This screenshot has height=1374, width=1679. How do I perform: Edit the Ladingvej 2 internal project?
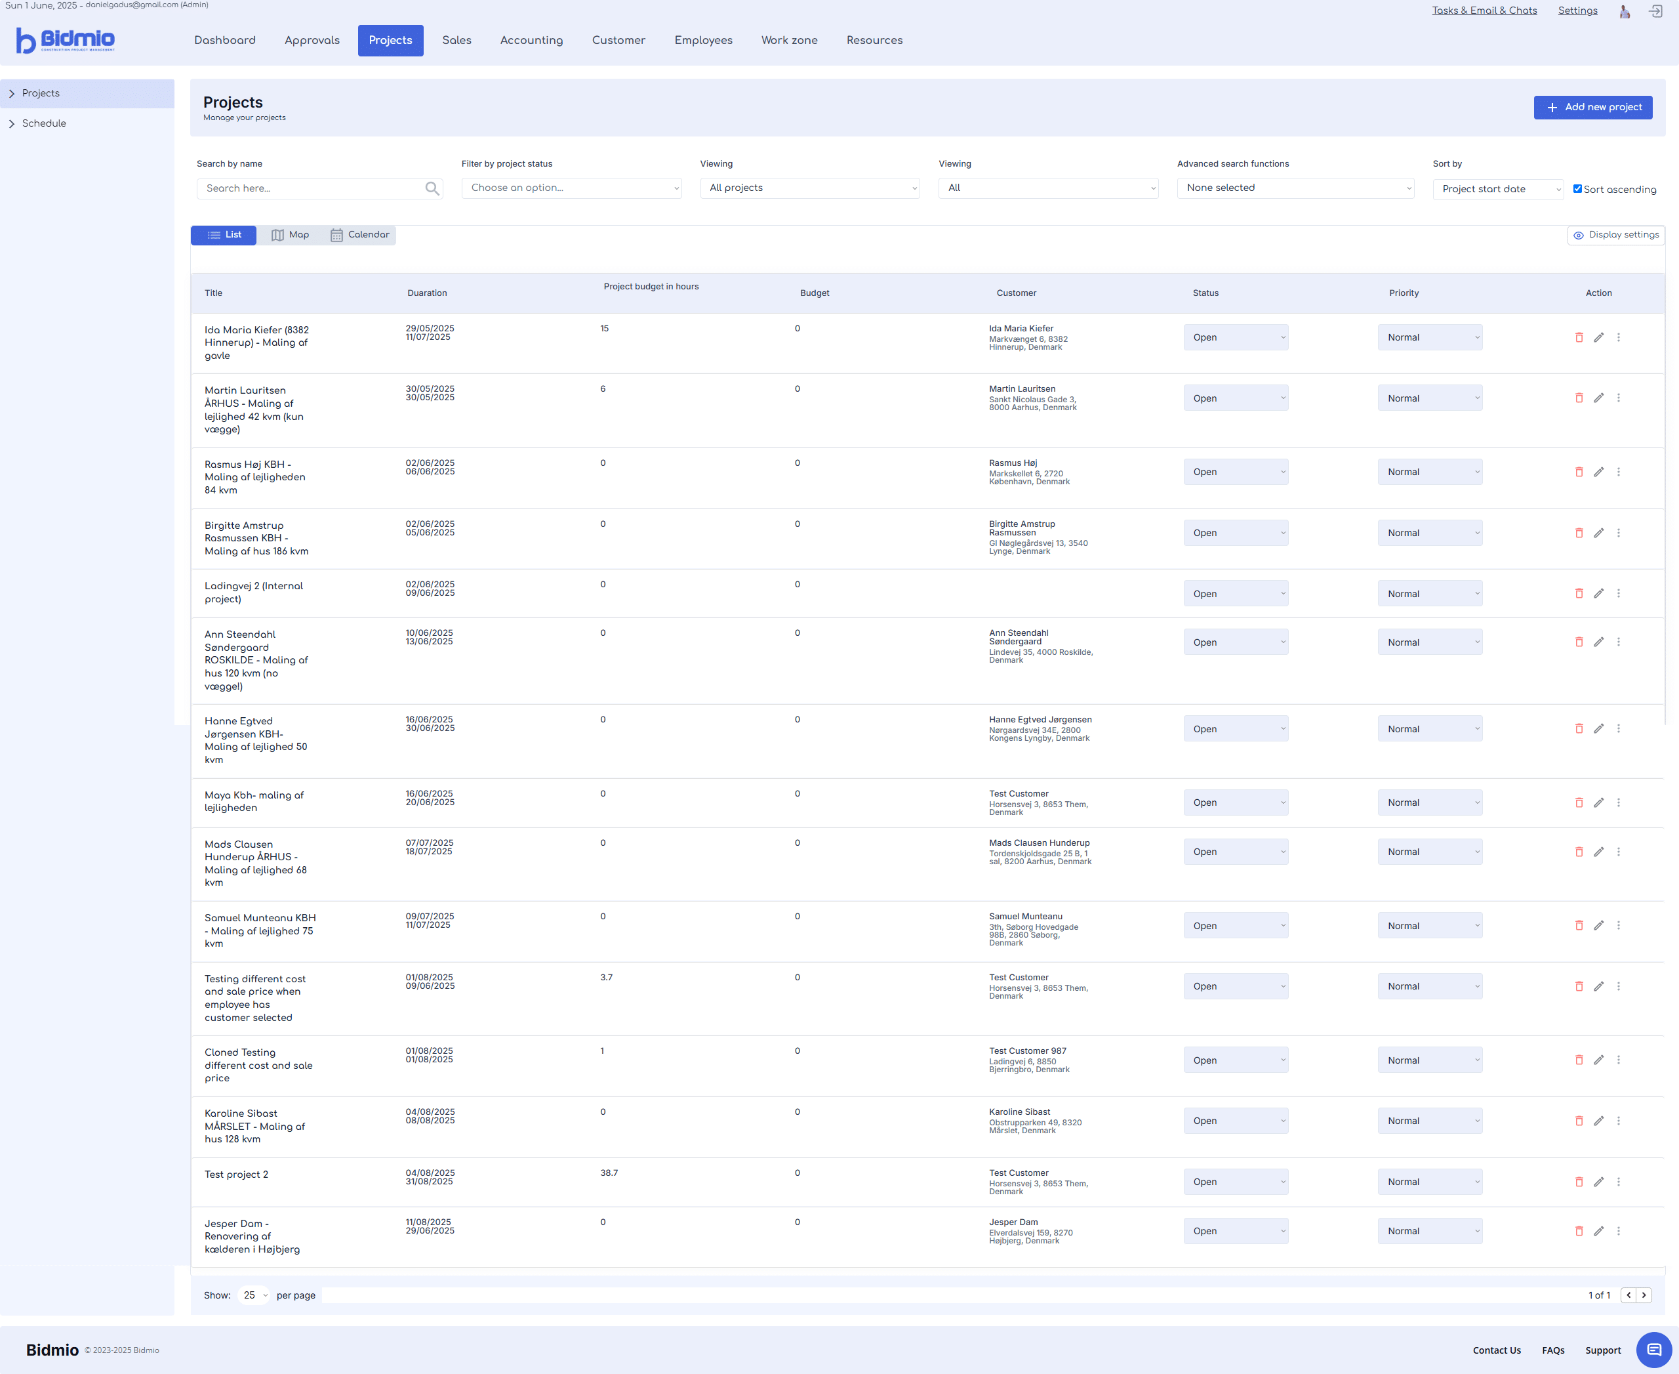(x=1598, y=594)
